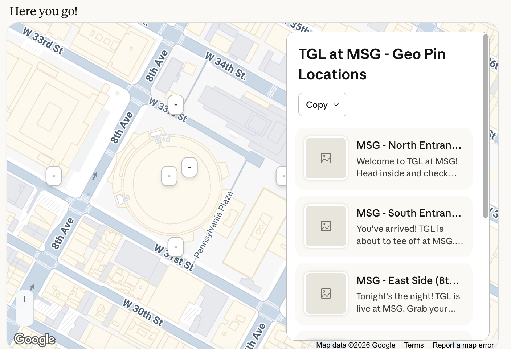511x349 pixels.
Task: Select the map pin on W 33rd St
Action: pyautogui.click(x=176, y=104)
